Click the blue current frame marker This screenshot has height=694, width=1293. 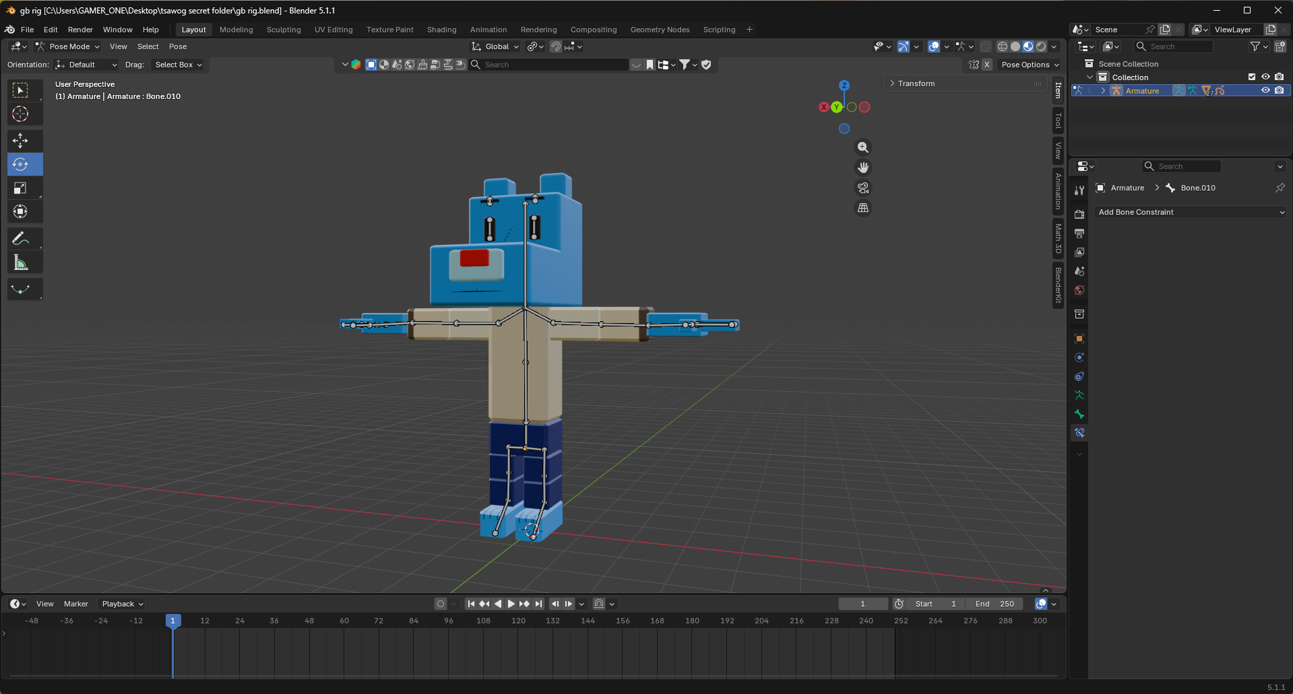click(x=172, y=621)
